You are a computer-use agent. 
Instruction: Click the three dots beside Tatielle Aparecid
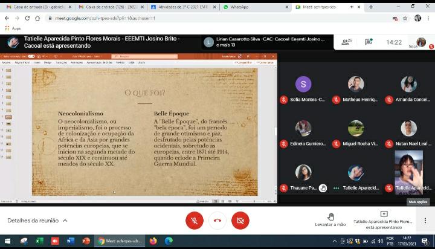click(x=337, y=188)
